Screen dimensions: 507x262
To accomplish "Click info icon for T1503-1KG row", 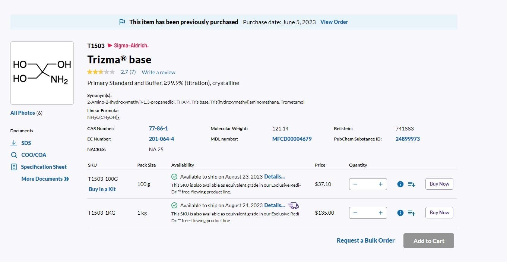I will [400, 213].
